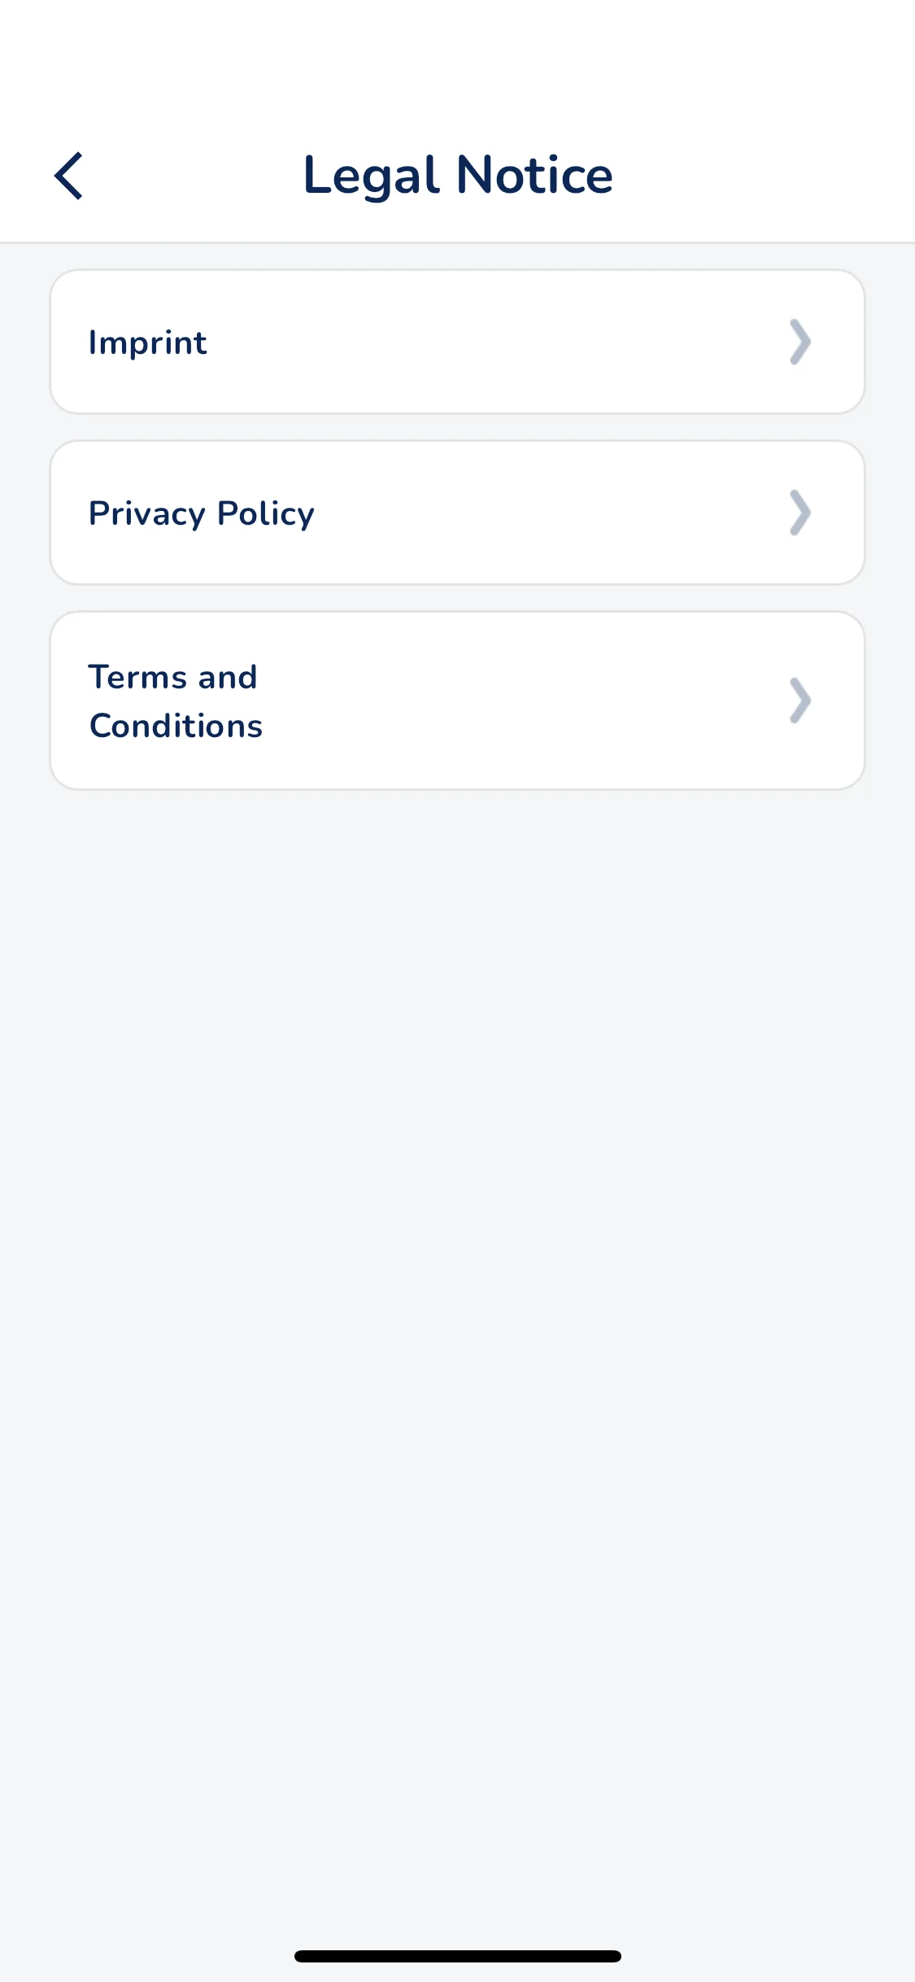Open the Terms and Conditions page

tap(457, 701)
